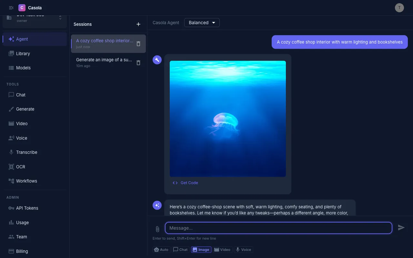This screenshot has width=413, height=258.
Task: Open the Transcribe tool
Action: [x=26, y=152]
